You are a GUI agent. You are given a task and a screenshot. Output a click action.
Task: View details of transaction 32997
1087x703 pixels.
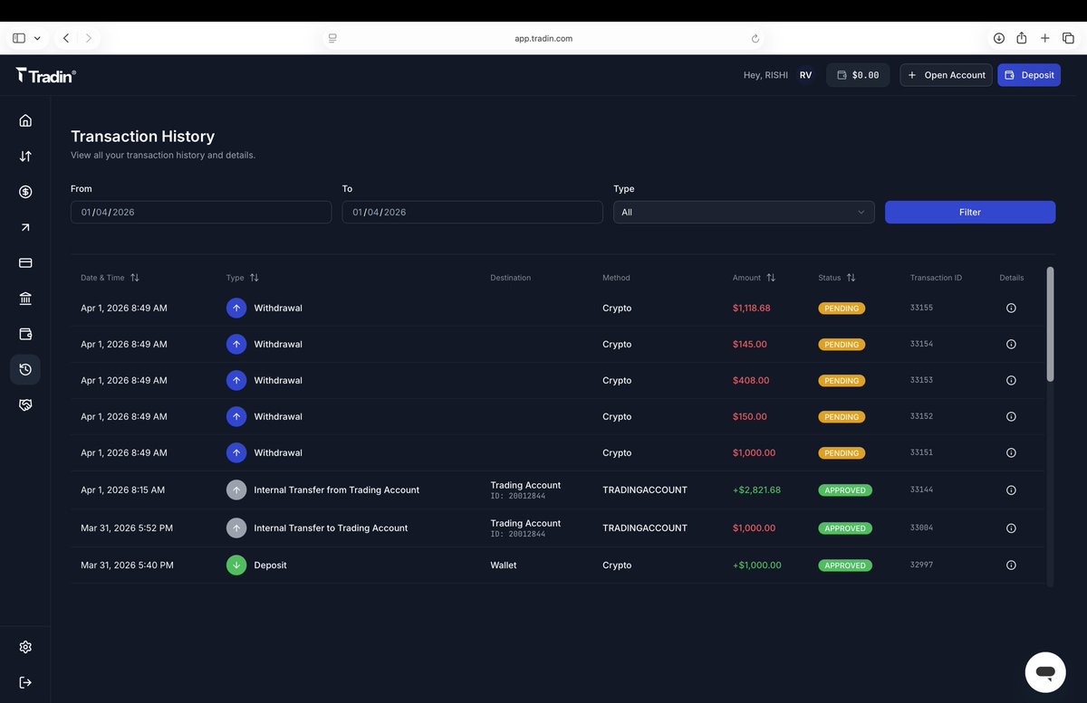click(1011, 565)
